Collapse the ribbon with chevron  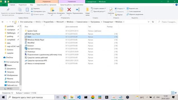[174, 5]
